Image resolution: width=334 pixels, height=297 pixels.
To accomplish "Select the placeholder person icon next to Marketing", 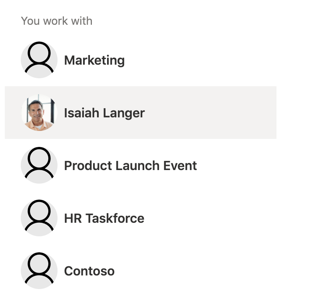I will [x=39, y=59].
